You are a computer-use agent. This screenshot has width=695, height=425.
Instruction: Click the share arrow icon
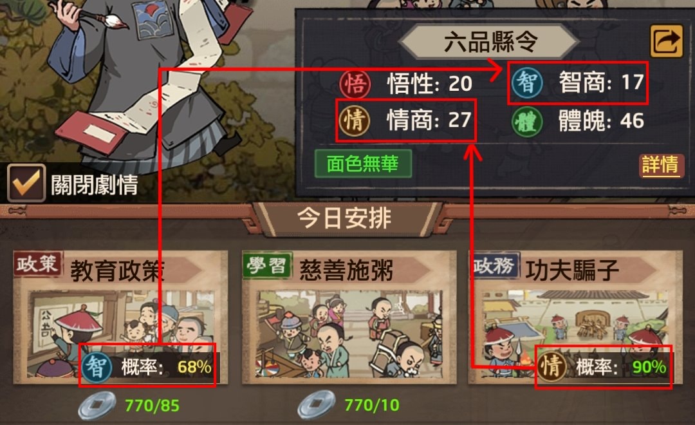click(666, 41)
